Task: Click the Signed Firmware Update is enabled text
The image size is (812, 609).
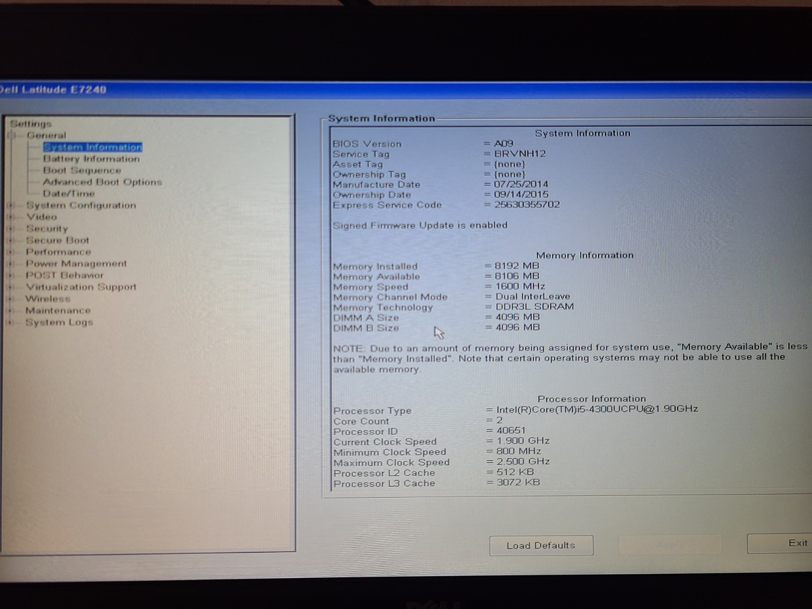Action: pos(420,225)
